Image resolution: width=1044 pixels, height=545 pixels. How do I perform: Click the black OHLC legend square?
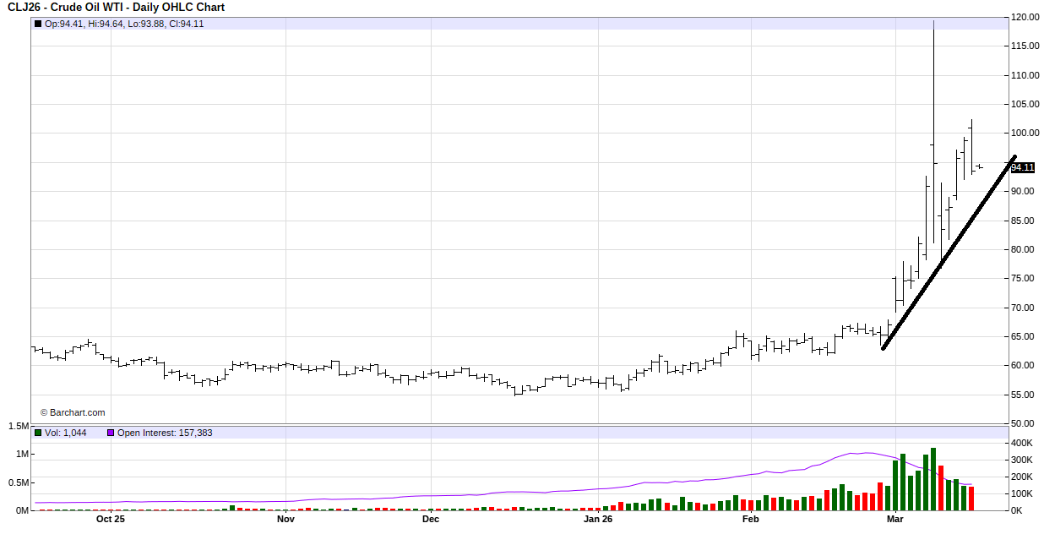pos(38,24)
